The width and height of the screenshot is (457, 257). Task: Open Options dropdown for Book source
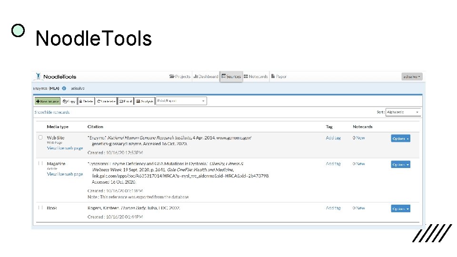(x=400, y=208)
